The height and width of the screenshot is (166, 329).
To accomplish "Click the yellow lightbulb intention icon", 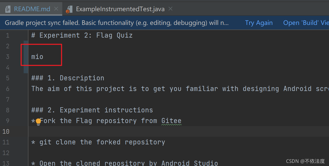I will [38, 122].
